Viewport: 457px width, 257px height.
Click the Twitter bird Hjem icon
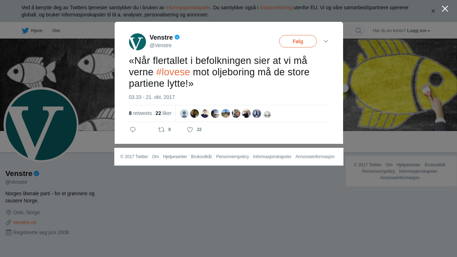click(x=25, y=31)
